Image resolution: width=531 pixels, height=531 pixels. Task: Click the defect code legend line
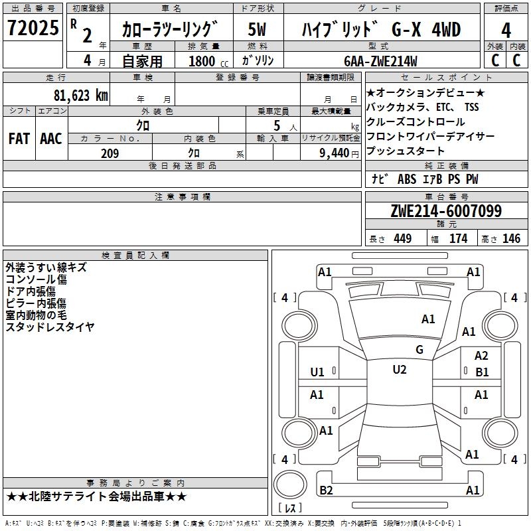pos(234,524)
